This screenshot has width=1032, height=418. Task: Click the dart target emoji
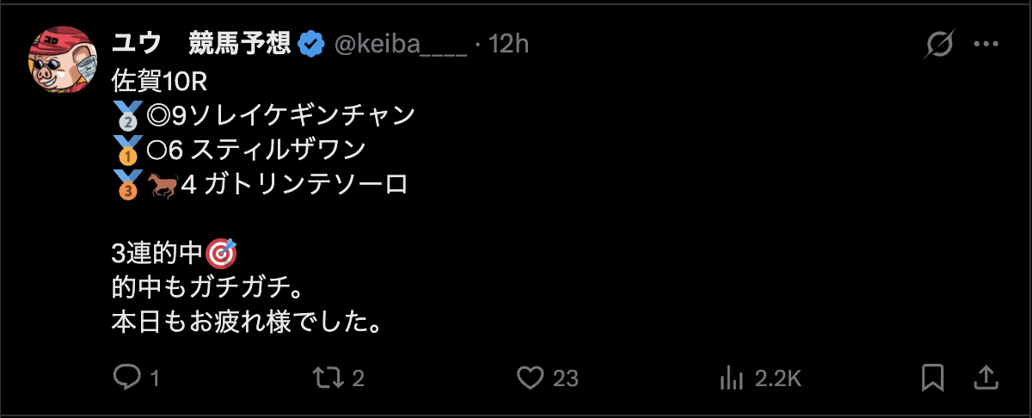click(222, 254)
